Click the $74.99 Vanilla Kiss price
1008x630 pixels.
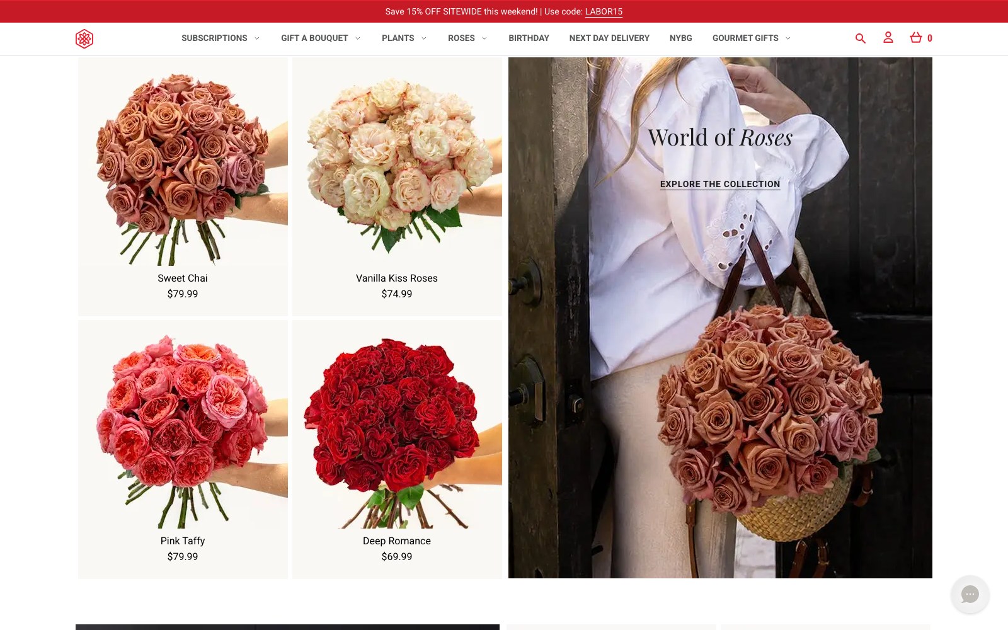pos(397,294)
